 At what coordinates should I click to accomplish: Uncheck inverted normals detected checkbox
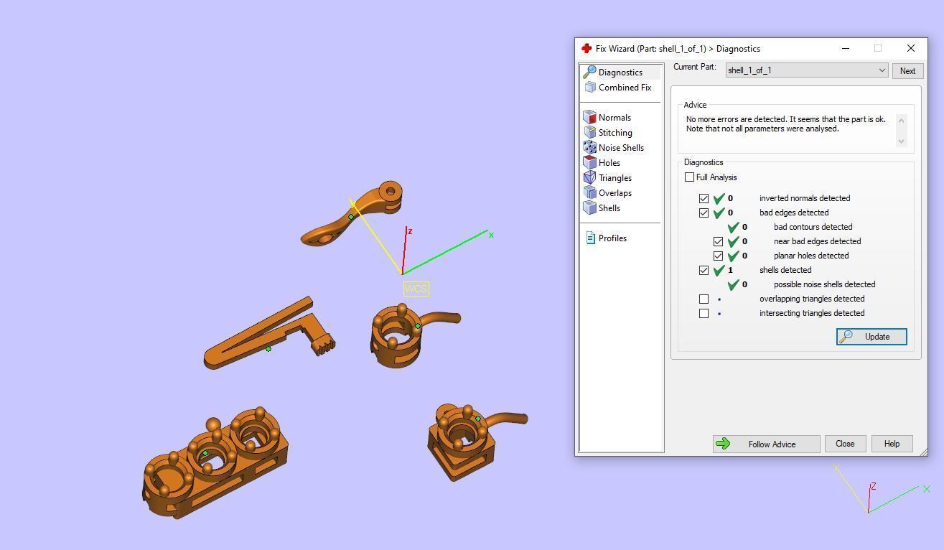point(704,198)
